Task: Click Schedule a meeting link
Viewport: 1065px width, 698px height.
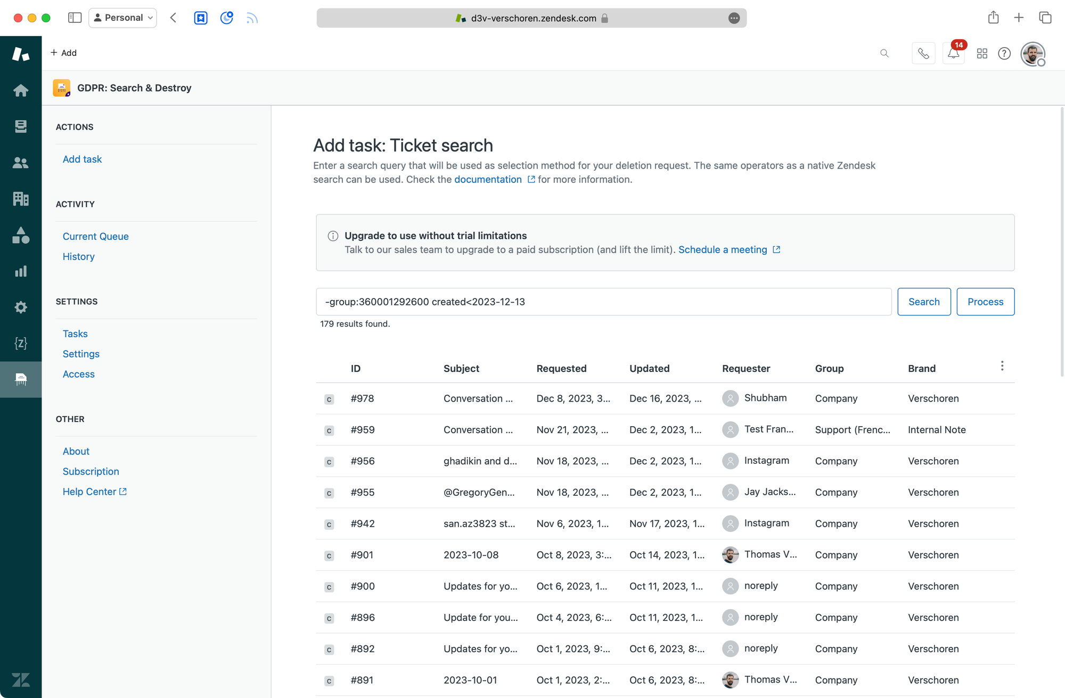Action: point(723,250)
